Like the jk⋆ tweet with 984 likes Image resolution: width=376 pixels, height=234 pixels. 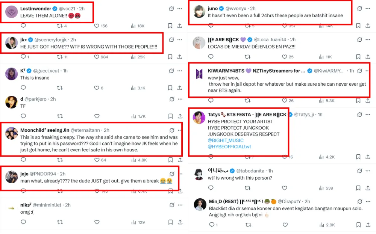point(97,57)
